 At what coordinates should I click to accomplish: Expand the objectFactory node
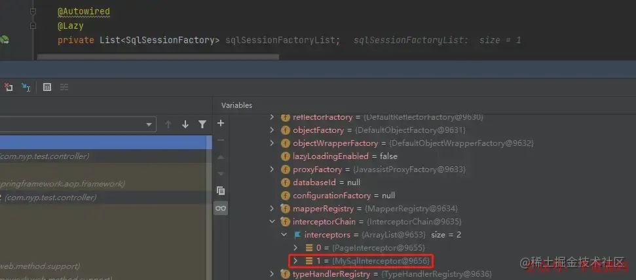(272, 130)
